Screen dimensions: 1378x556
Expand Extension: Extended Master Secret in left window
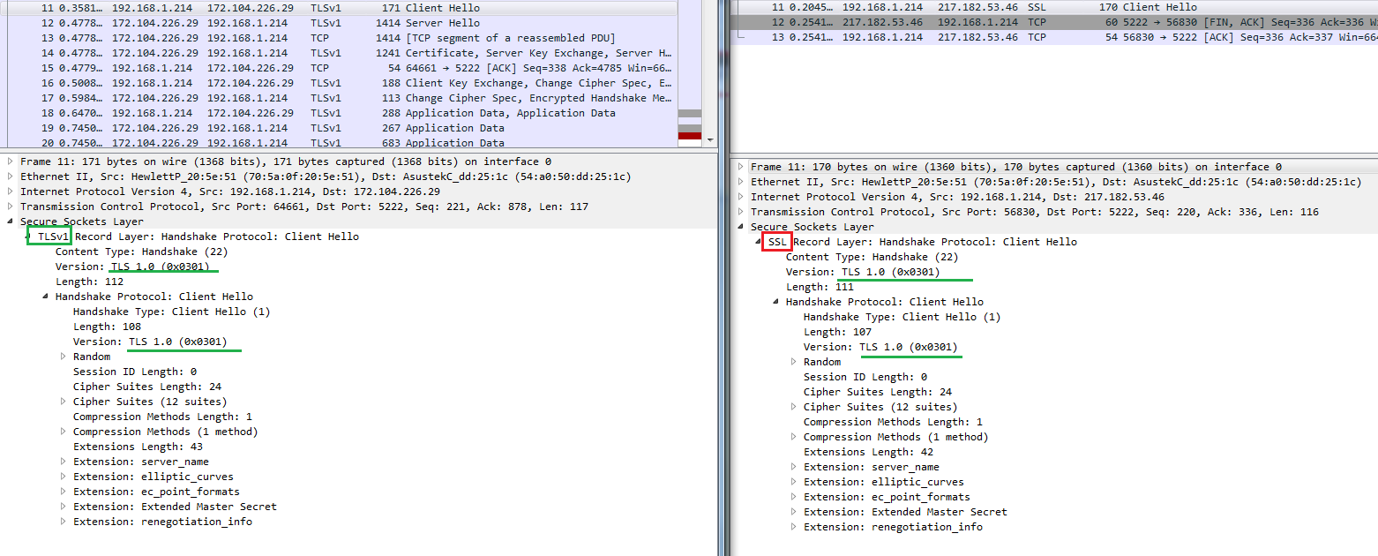point(64,507)
